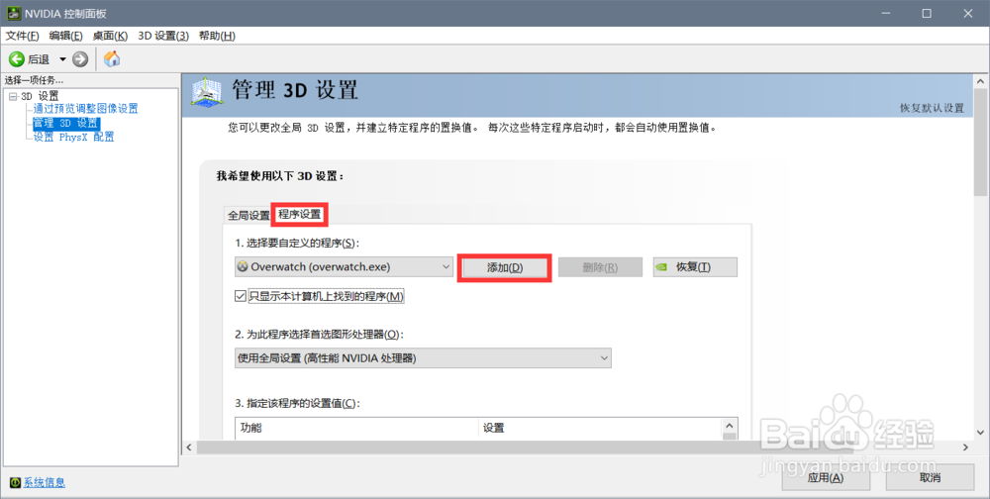Screen dimensions: 990x499
Task: Select 通过预览调整图像设置 in the tree
Action: (x=86, y=109)
